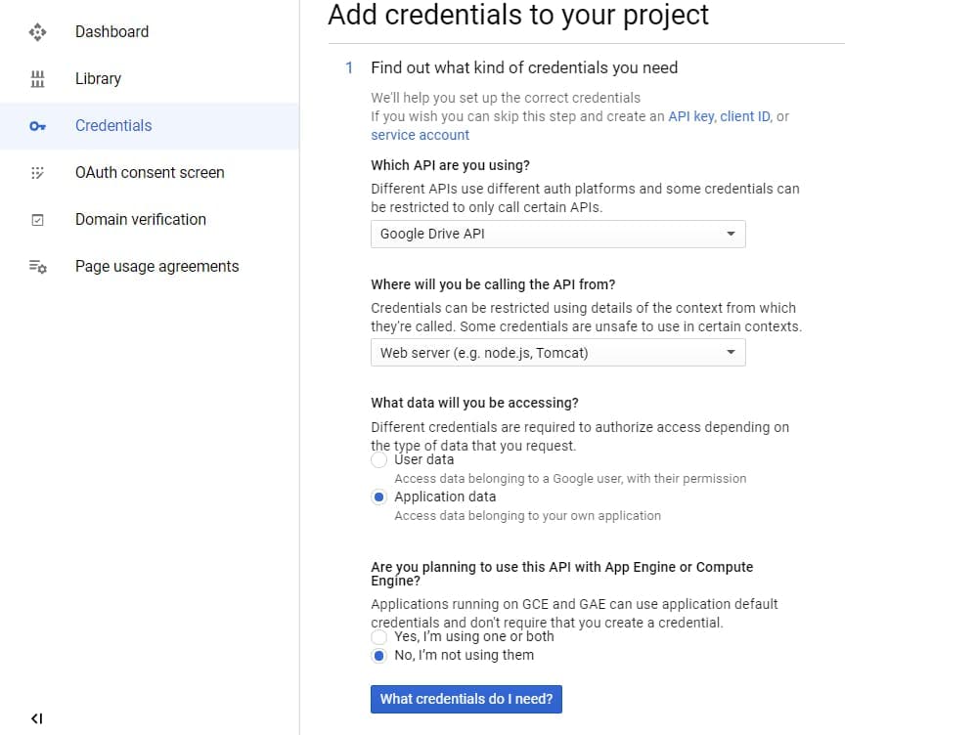Choose "No, I'm not using them"
Viewport: 976px width, 735px height.
pyautogui.click(x=379, y=656)
